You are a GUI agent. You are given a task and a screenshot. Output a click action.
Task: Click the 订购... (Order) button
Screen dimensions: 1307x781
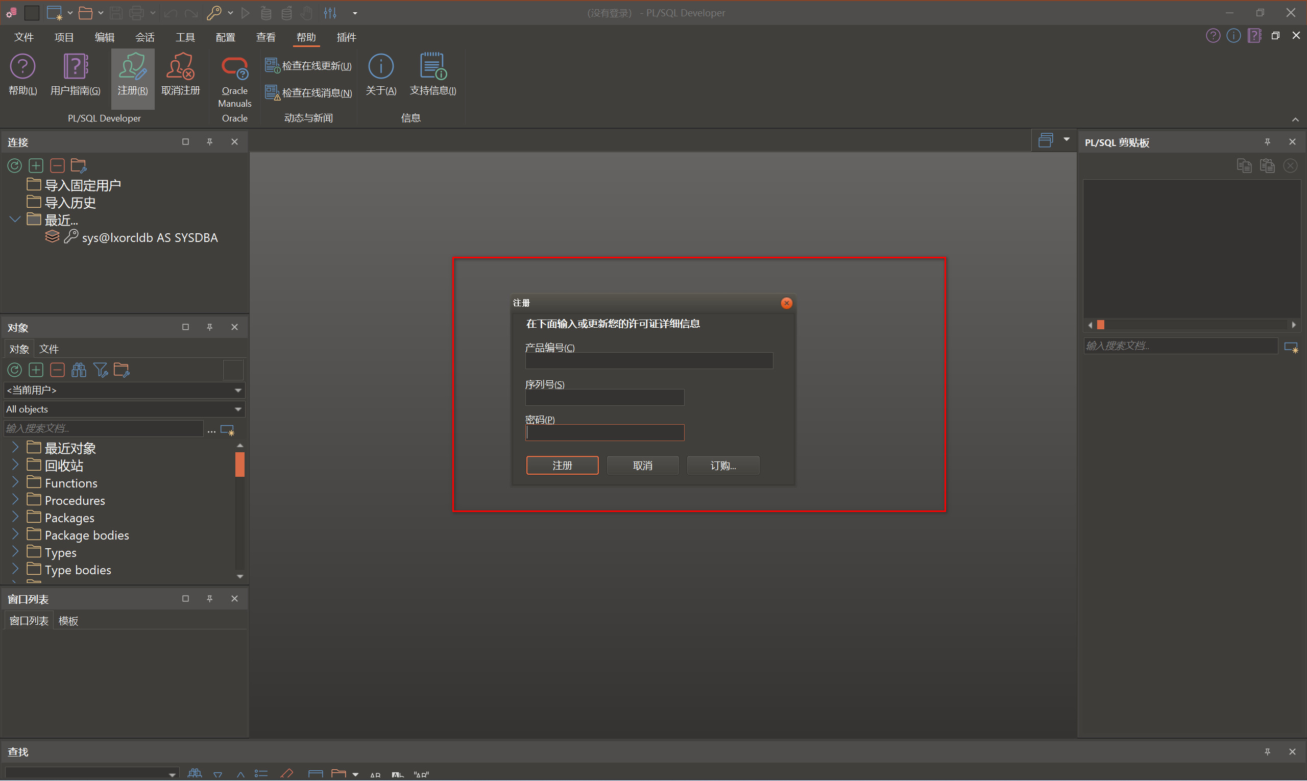[x=723, y=465]
